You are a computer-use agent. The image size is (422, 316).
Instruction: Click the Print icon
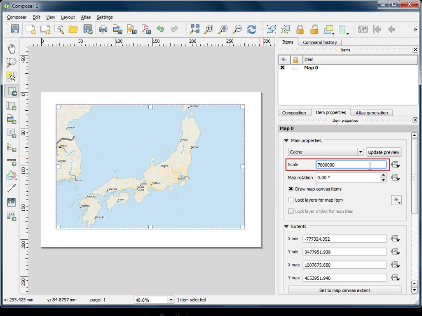pyautogui.click(x=103, y=29)
